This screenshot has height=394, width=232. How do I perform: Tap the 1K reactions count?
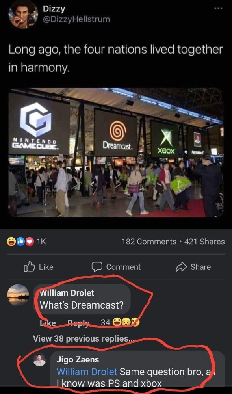click(x=41, y=242)
